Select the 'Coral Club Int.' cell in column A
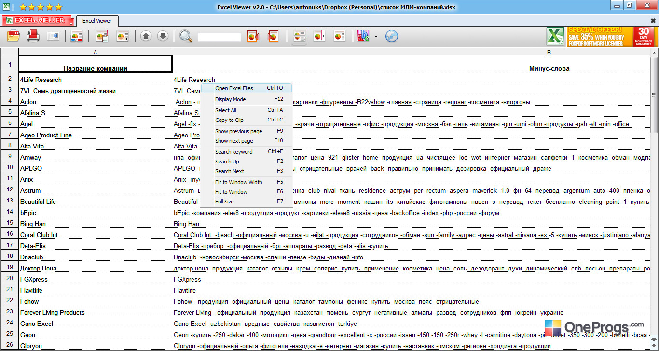Viewport: 659px width, 351px height. click(96, 234)
